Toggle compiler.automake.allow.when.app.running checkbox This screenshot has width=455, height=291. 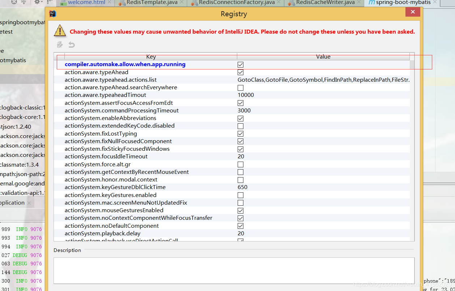coord(241,64)
